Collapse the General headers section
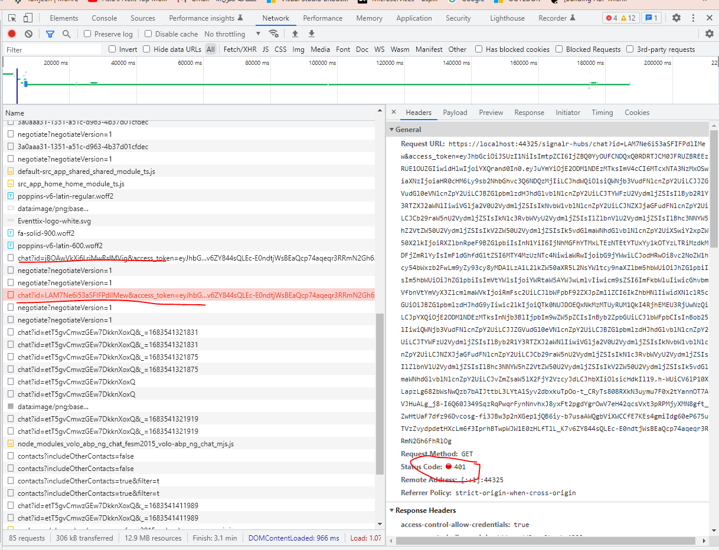The height and width of the screenshot is (550, 719). coord(391,130)
